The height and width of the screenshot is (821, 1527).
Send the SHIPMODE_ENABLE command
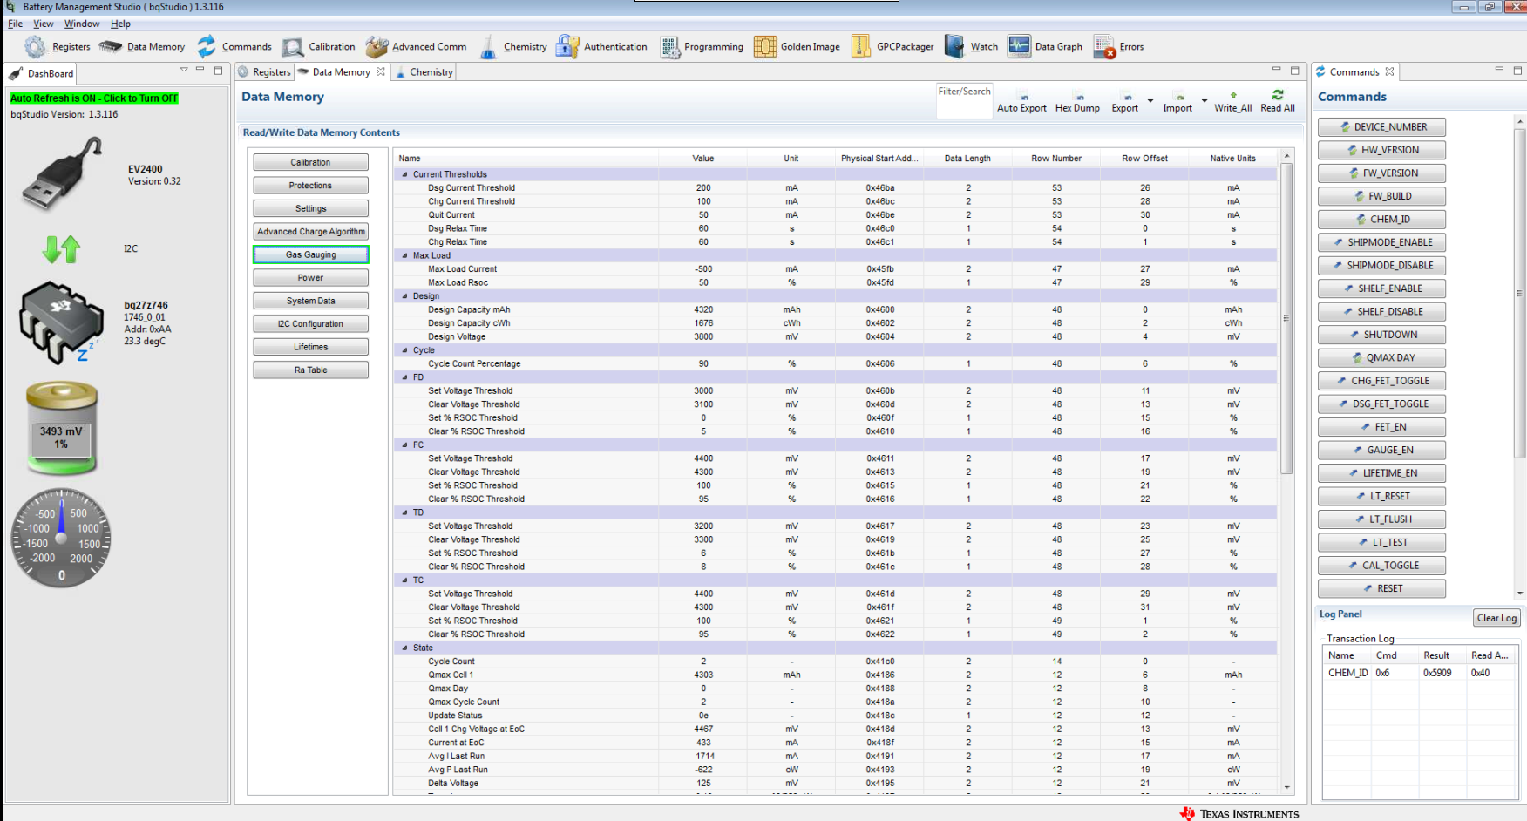1381,242
